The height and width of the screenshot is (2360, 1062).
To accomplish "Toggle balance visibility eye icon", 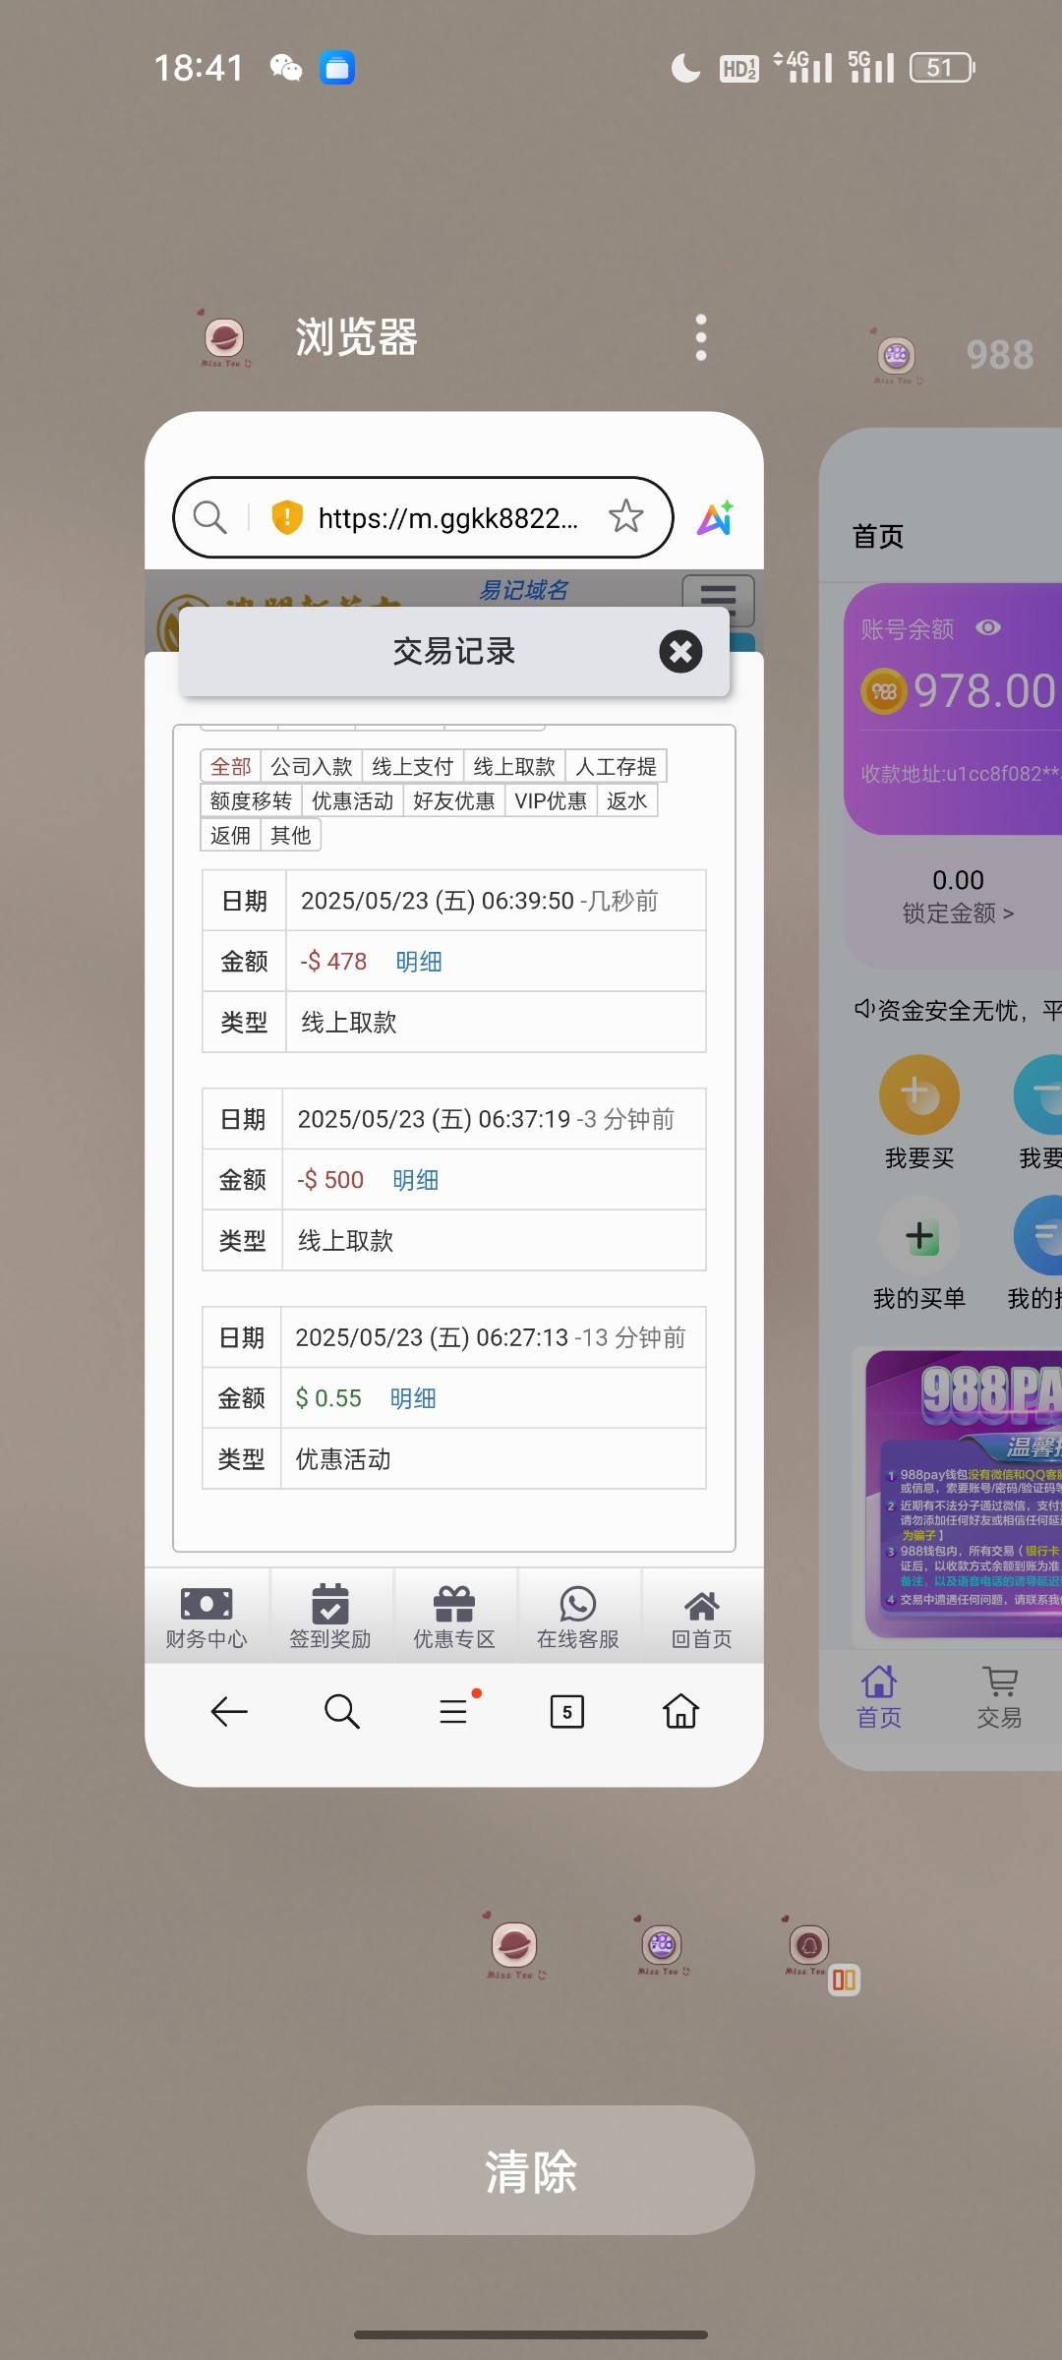I will point(988,628).
